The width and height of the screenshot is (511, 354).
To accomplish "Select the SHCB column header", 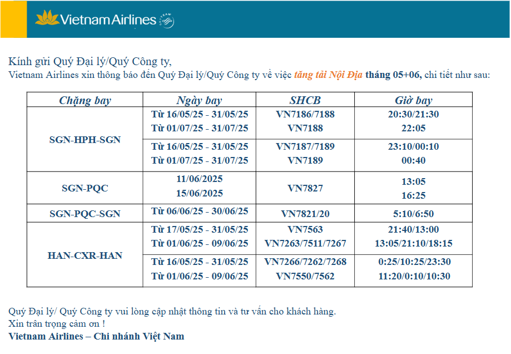I will (305, 100).
